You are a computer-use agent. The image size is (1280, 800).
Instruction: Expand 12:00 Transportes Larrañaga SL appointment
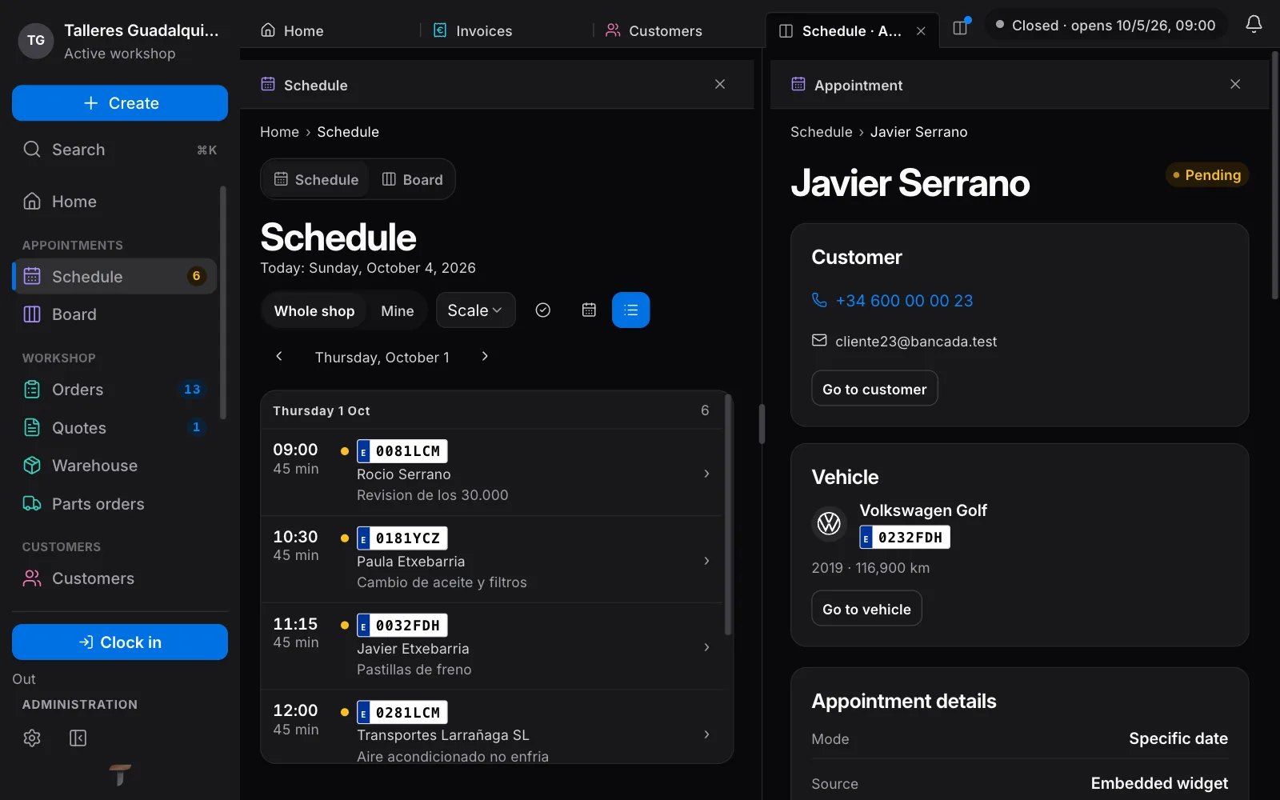[x=492, y=726]
